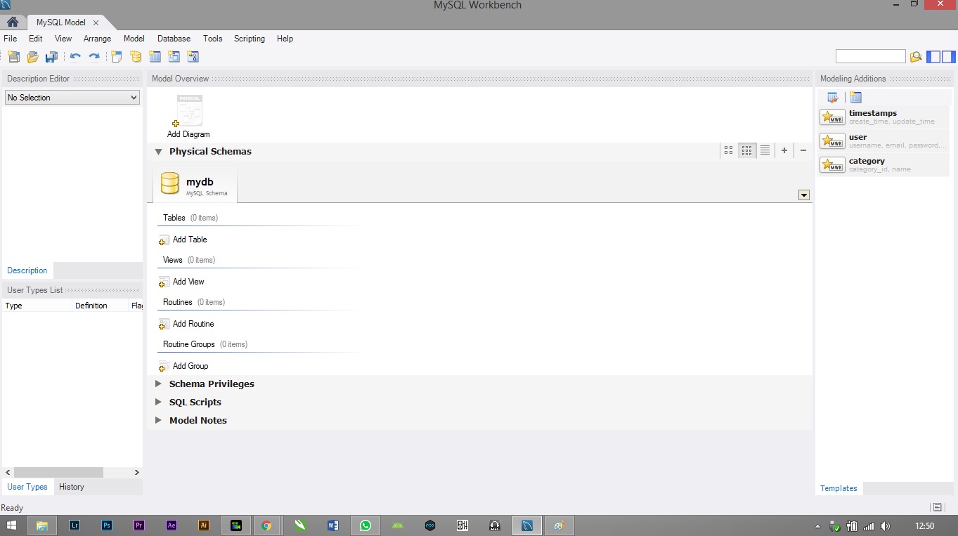The width and height of the screenshot is (958, 536).
Task: Click Add Group under Routine Groups
Action: 183,366
